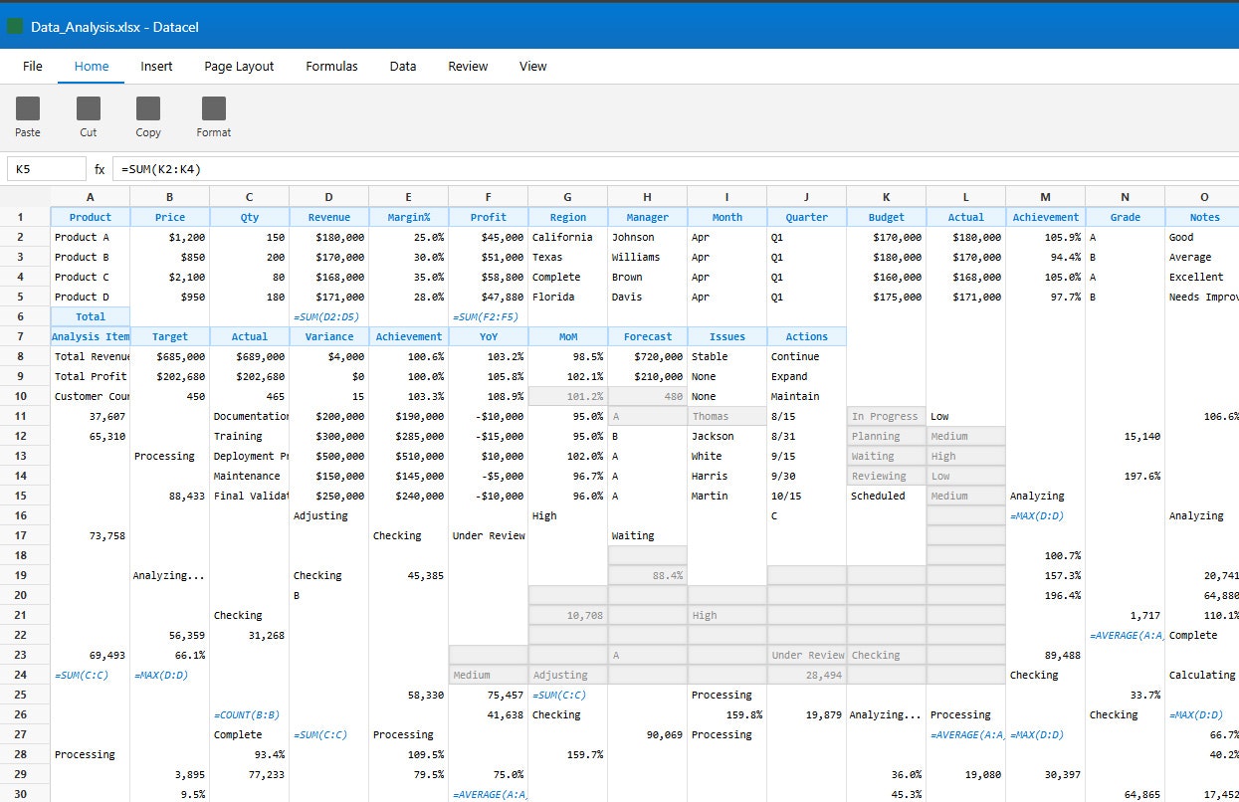The width and height of the screenshot is (1239, 802).
Task: Click the Expand action cell
Action: tap(807, 376)
